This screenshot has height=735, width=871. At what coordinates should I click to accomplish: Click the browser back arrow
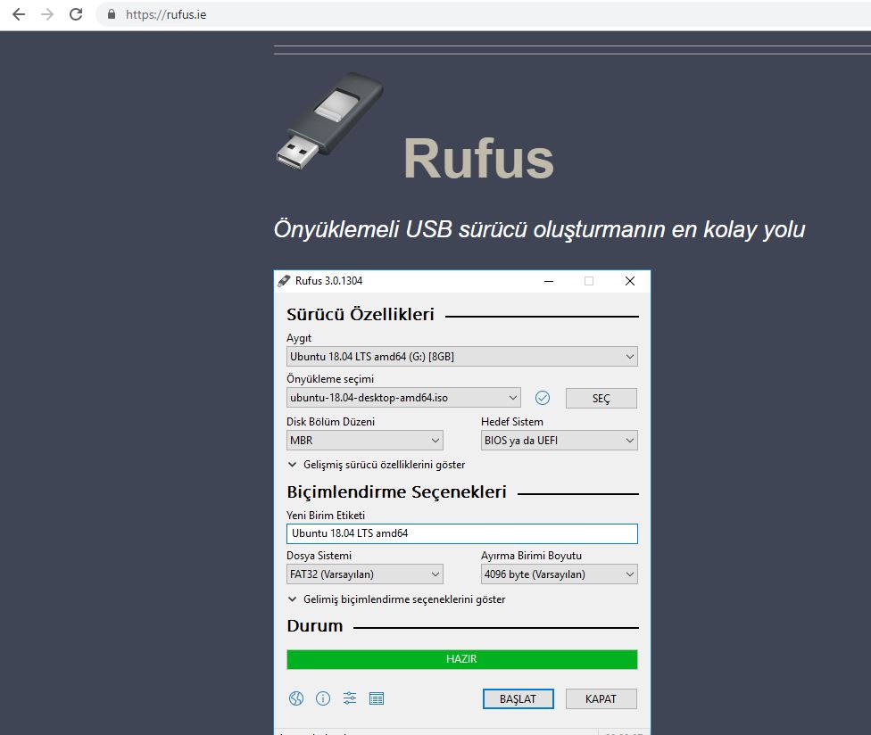point(19,14)
